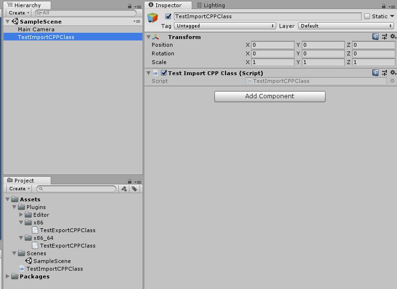Click Rotation Z field
Image resolution: width=397 pixels, height=289 pixels.
click(x=373, y=53)
